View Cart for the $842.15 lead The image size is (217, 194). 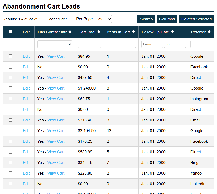(x=56, y=163)
